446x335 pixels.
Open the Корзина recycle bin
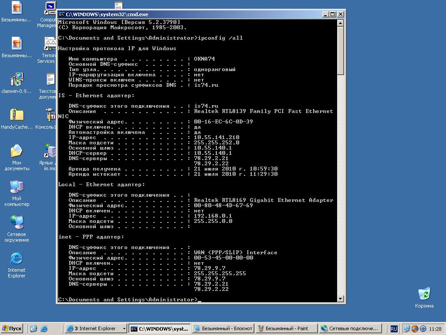click(424, 294)
